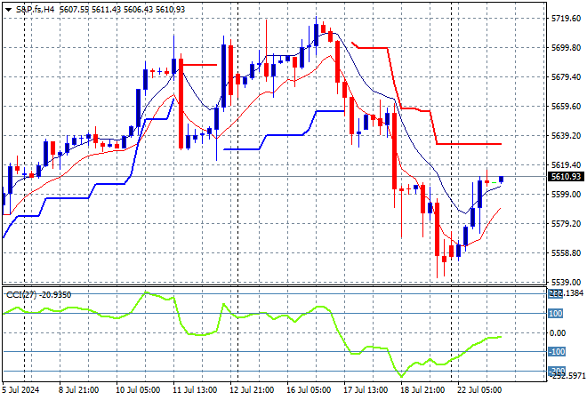Select the 5679.40 price axis label

point(566,77)
